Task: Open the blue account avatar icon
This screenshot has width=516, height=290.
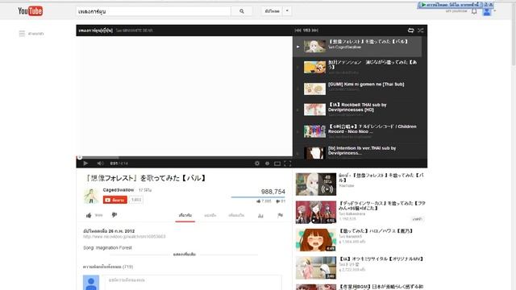Action: [x=487, y=12]
